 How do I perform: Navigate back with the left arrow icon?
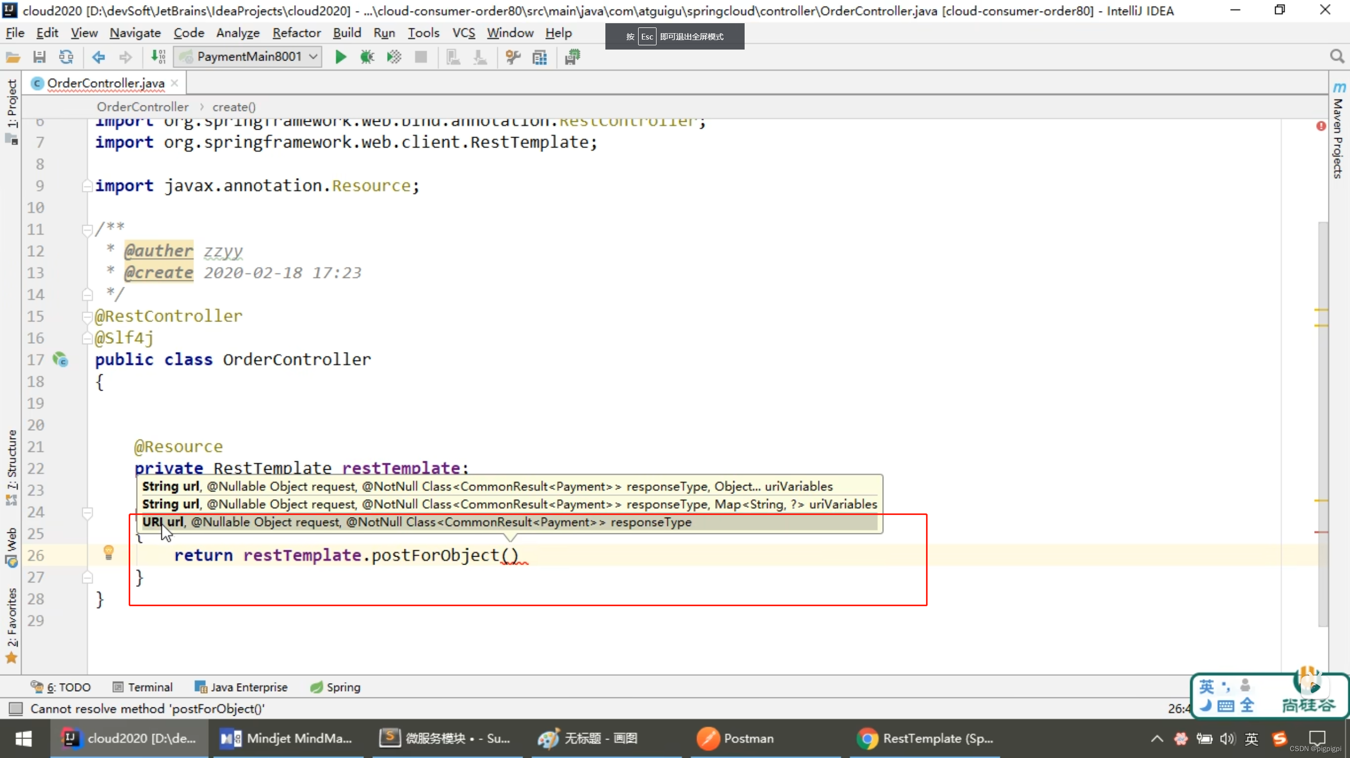point(99,57)
